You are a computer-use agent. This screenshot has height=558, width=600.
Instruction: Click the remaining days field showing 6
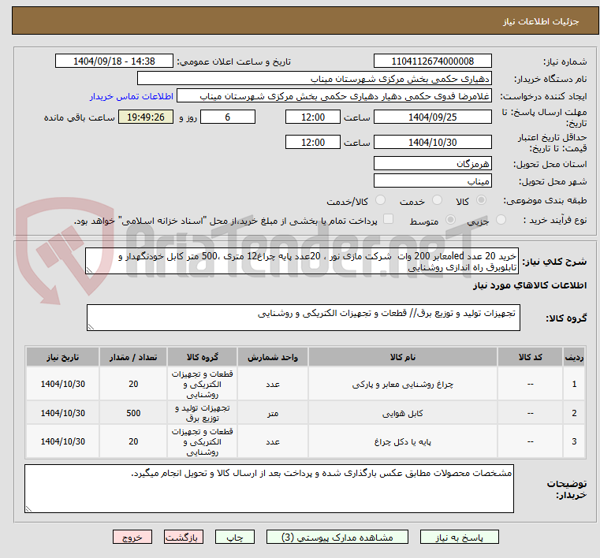[x=228, y=117]
